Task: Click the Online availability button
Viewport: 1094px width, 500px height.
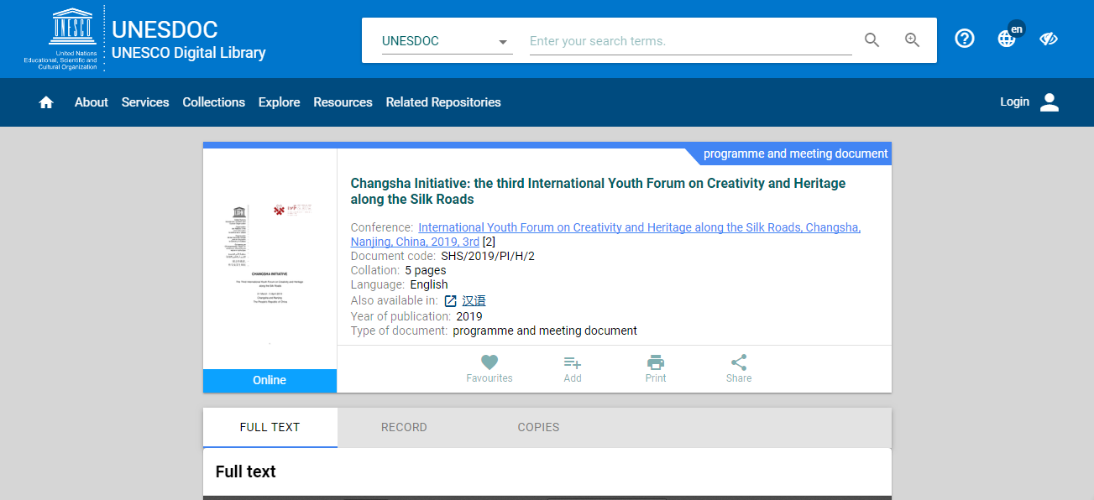Action: click(270, 380)
